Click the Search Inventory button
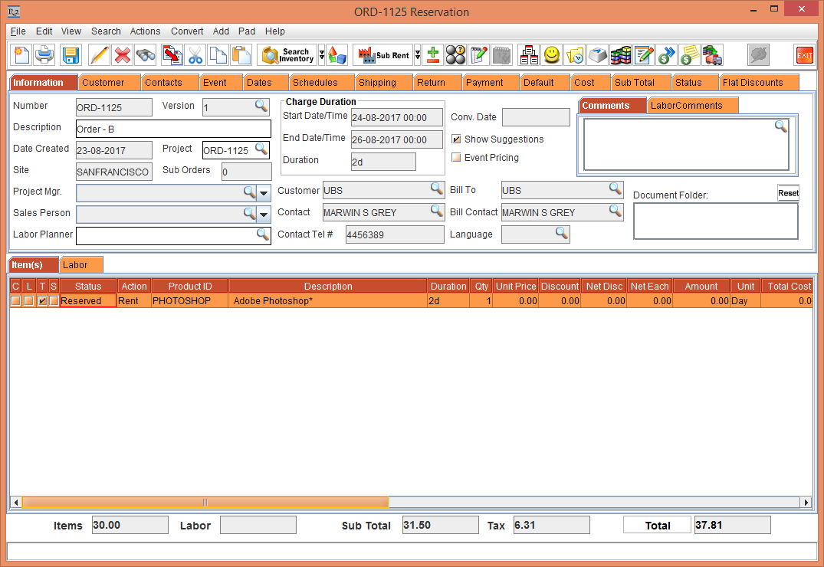824x567 pixels. pos(288,55)
